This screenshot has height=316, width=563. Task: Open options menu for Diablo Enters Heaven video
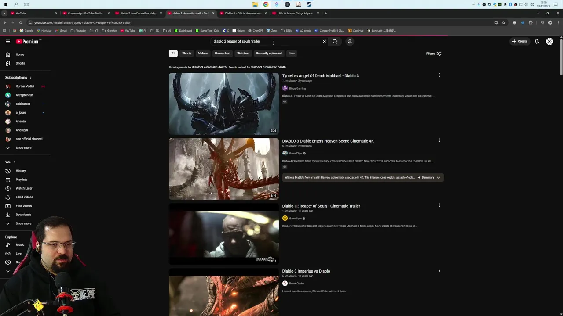(x=439, y=140)
